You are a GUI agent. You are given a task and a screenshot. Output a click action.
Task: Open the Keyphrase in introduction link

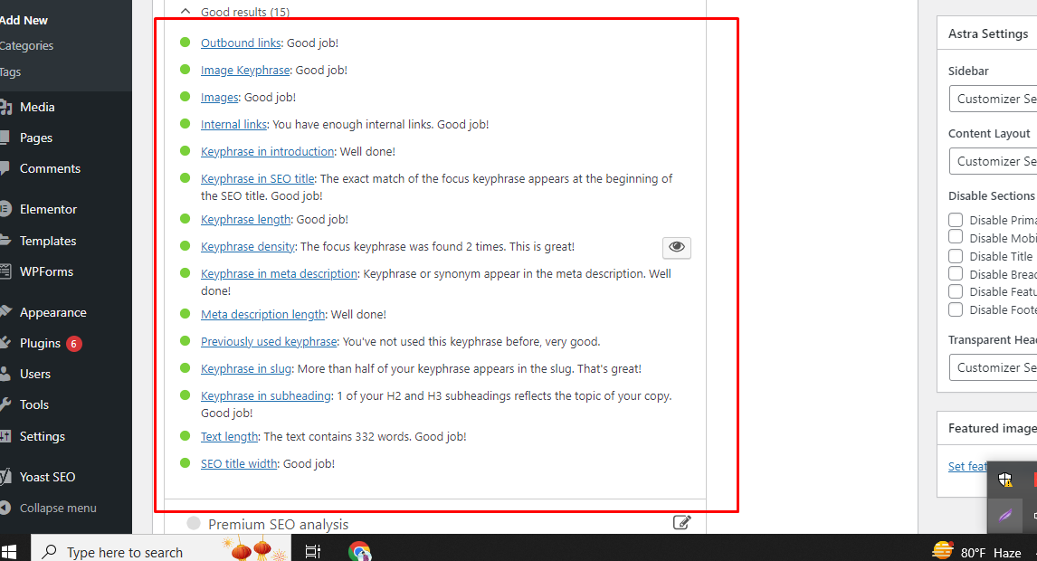coord(267,151)
